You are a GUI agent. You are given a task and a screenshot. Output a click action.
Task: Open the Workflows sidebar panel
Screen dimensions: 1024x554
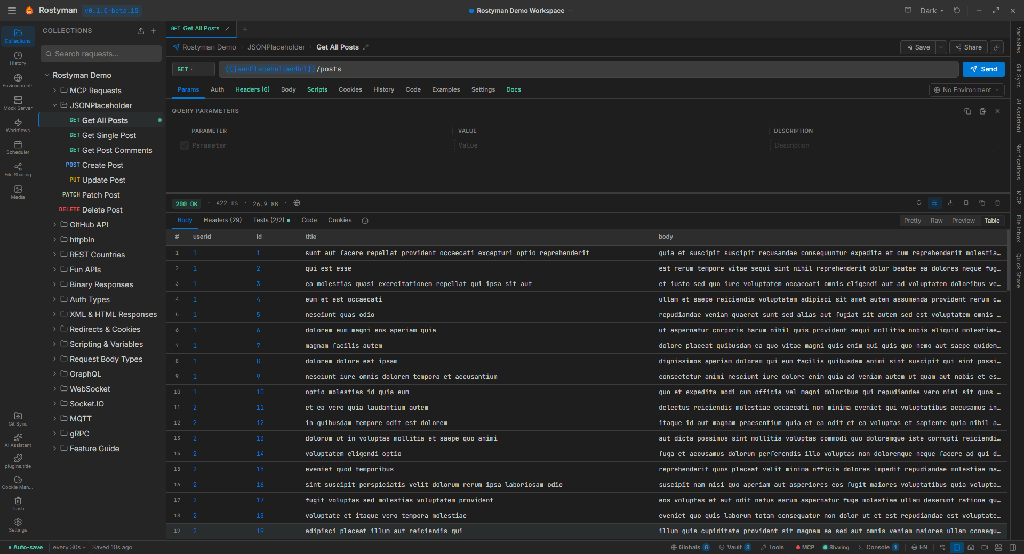[x=18, y=125]
